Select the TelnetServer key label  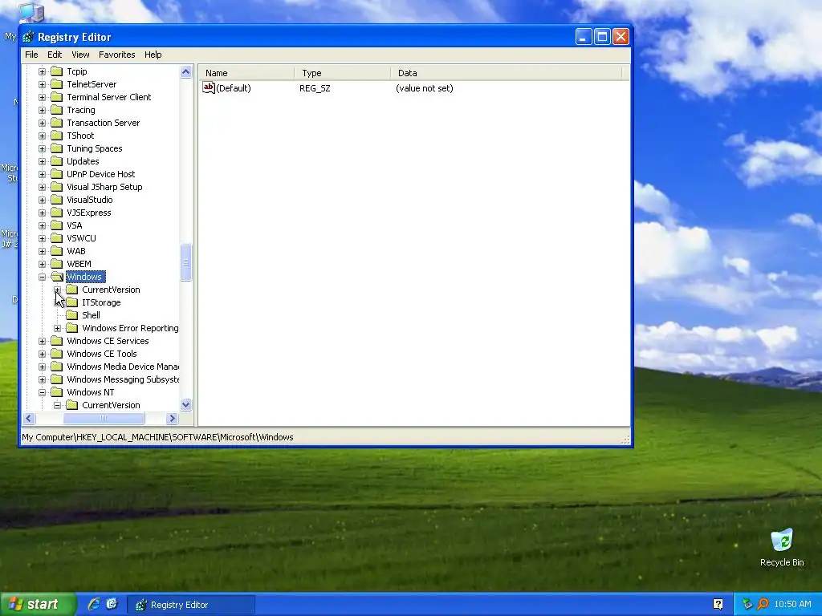[x=92, y=84]
